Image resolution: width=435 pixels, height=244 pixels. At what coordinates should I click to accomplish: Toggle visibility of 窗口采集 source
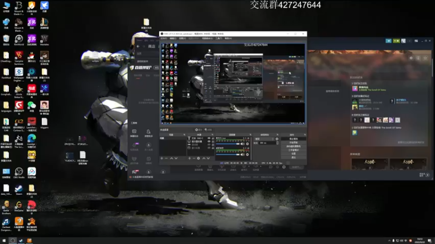point(209,147)
